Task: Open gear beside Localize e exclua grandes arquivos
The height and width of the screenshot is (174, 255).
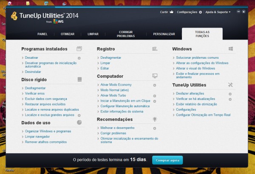Action: 79,115
